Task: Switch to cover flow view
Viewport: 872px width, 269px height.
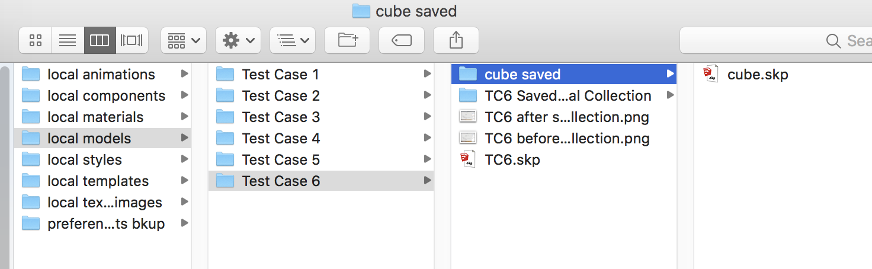Action: coord(132,40)
